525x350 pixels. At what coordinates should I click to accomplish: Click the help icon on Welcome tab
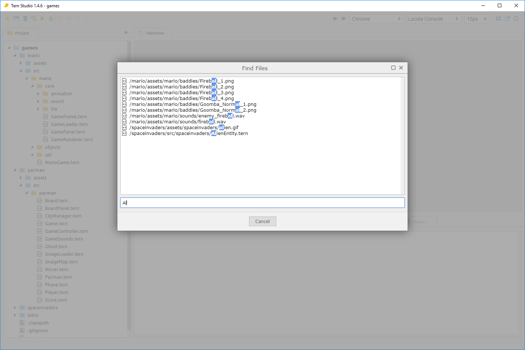pyautogui.click(x=141, y=33)
